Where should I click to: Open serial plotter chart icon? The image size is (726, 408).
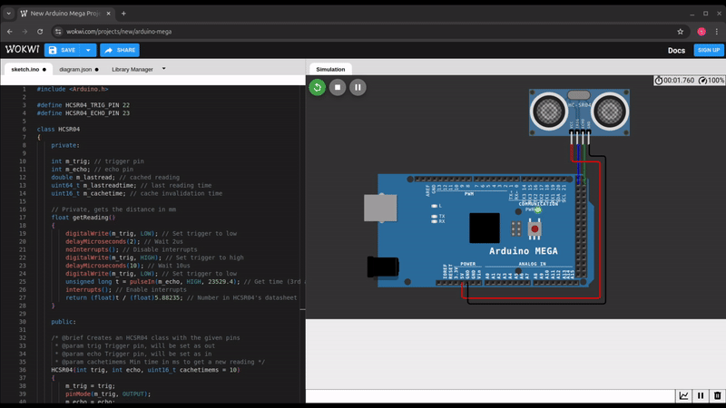(683, 395)
